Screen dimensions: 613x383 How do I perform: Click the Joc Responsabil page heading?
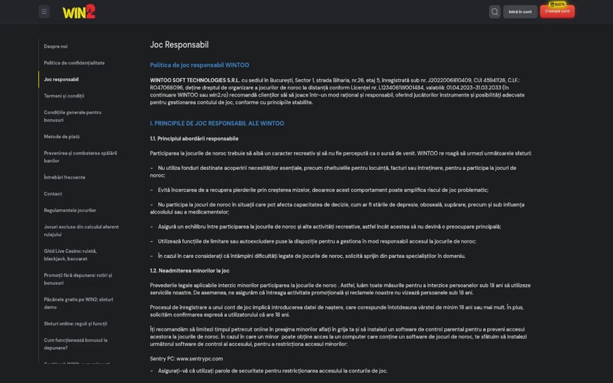tap(179, 45)
